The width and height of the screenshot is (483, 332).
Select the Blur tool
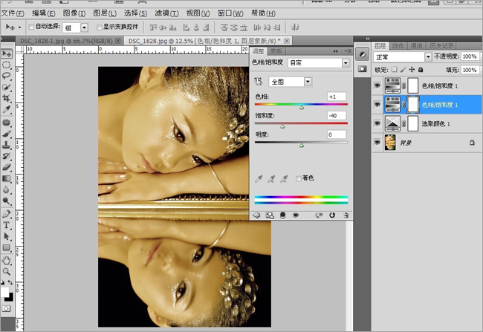7,189
